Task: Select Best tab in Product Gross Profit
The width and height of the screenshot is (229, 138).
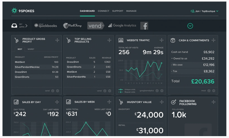Action: tap(20, 49)
